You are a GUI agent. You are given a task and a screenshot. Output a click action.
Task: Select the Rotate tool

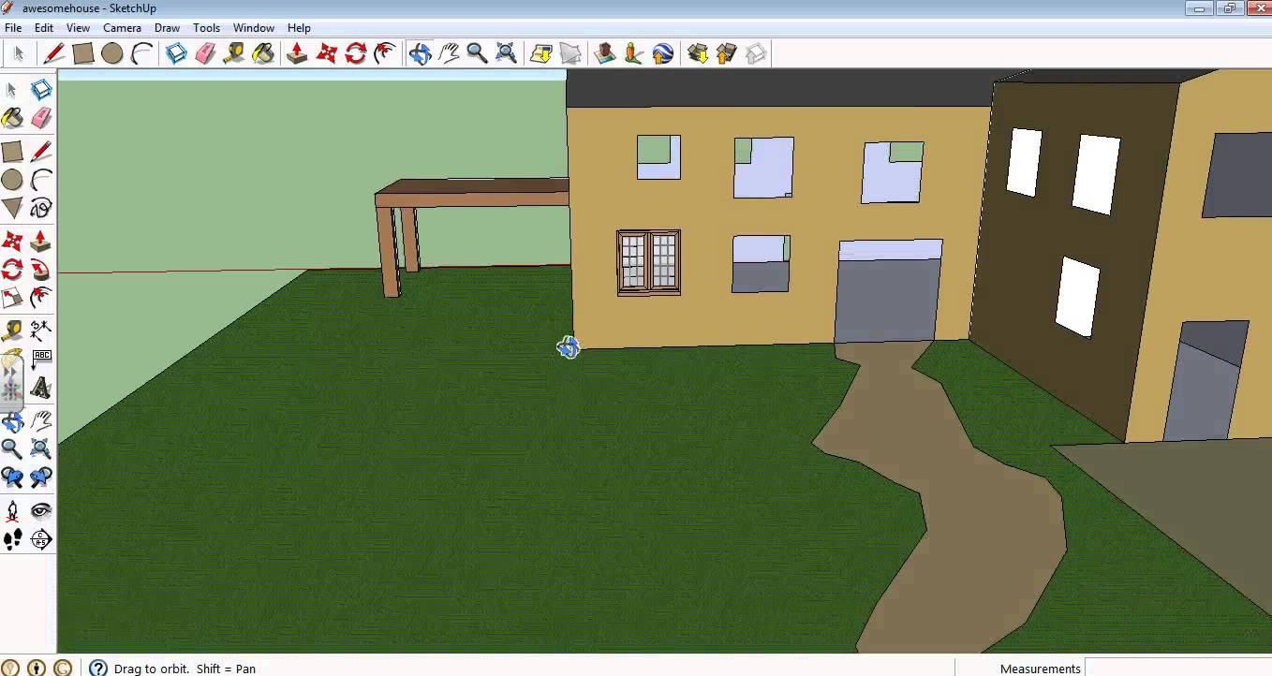tap(354, 53)
